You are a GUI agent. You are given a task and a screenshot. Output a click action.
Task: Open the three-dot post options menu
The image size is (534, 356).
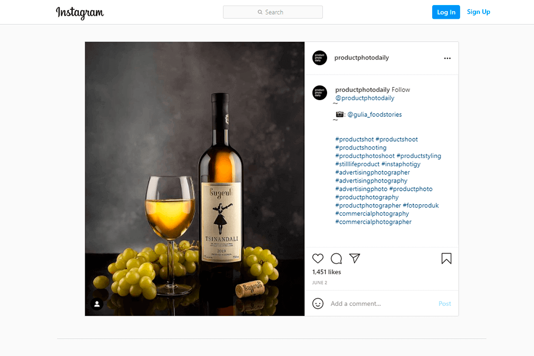447,58
